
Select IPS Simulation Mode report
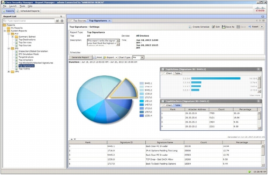coord(28,54)
